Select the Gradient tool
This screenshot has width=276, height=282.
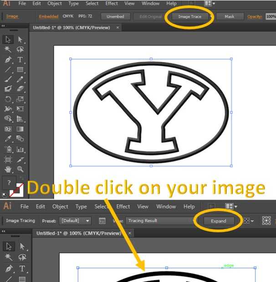20,129
